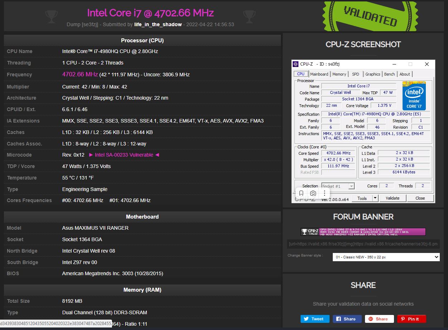The height and width of the screenshot is (330, 448).
Task: Click the '1 CPU - 2 Core - 2 Threads' text
Action: [93, 63]
